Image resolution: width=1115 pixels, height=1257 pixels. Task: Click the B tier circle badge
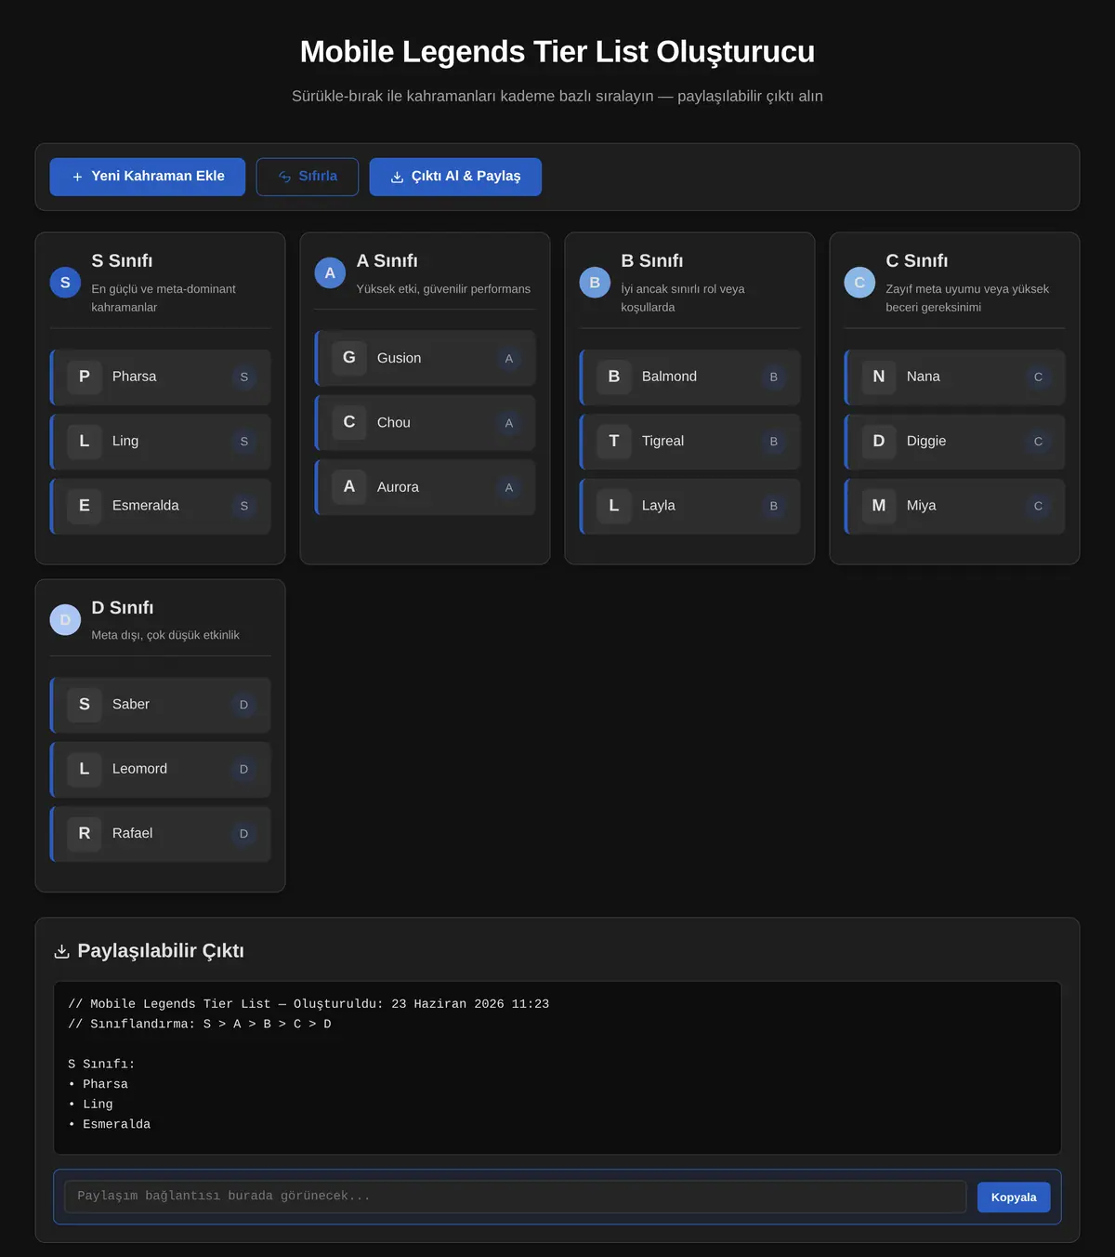click(x=595, y=283)
